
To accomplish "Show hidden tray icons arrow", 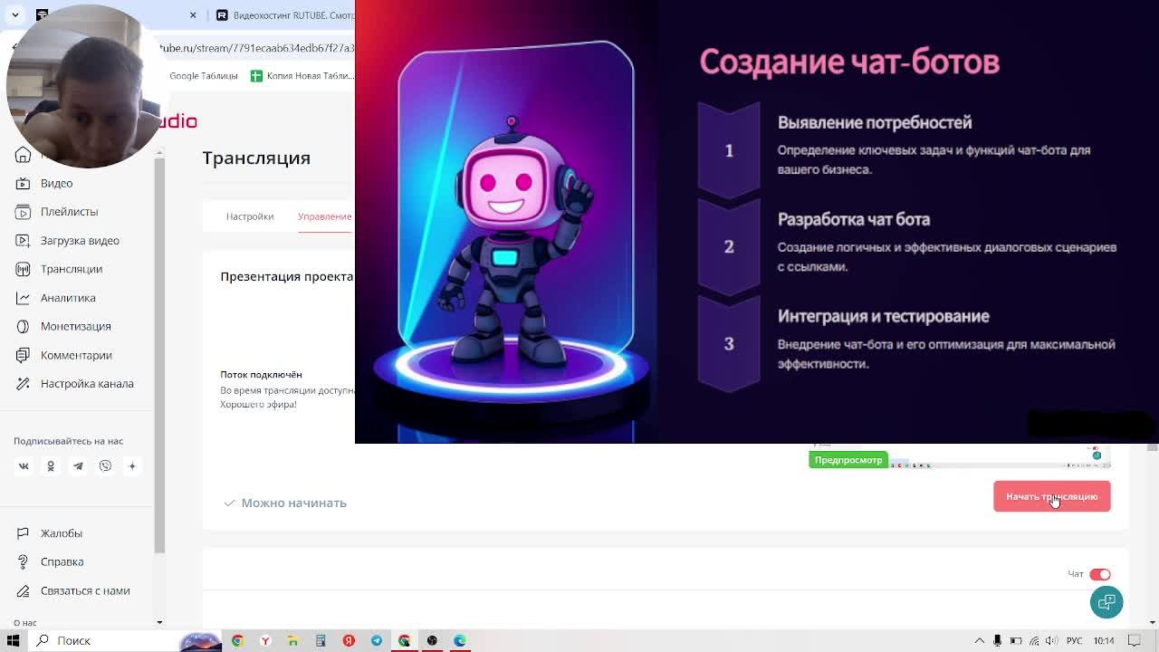I will click(979, 640).
